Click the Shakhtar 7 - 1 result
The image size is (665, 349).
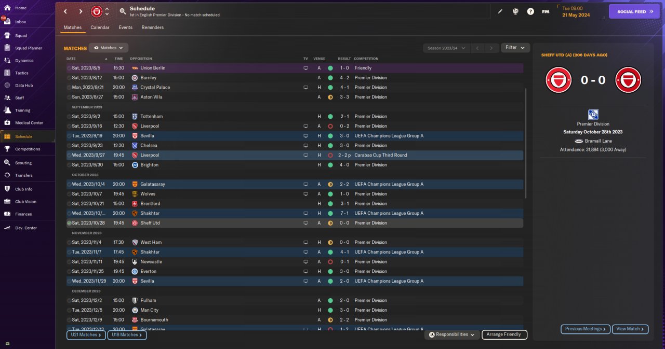pyautogui.click(x=344, y=213)
